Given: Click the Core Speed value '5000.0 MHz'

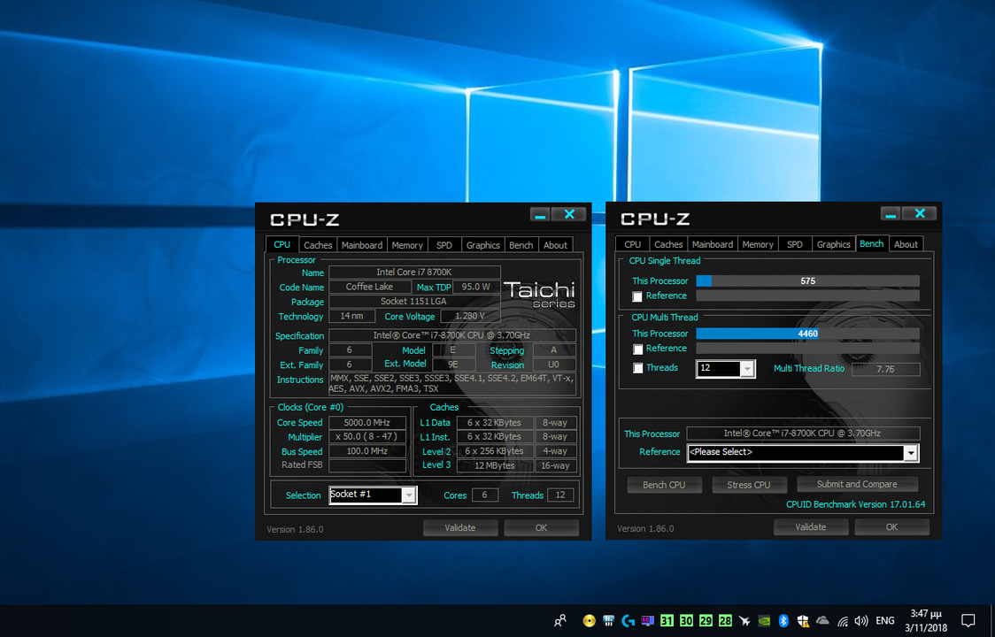Looking at the screenshot, I should click(367, 423).
